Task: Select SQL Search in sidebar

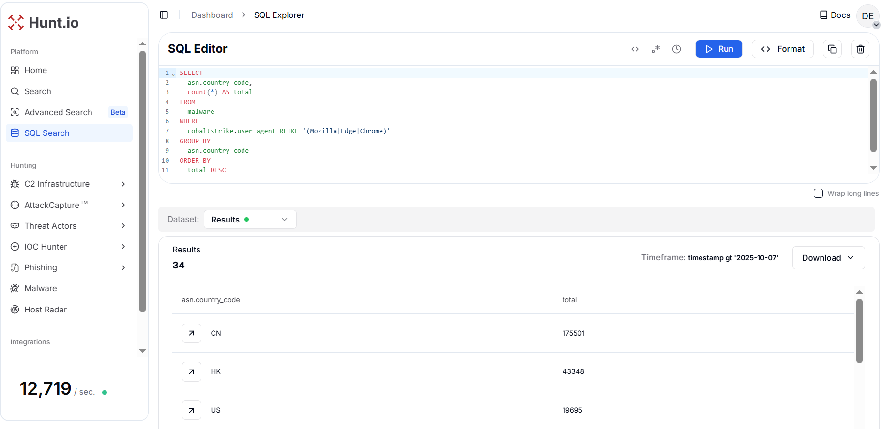Action: 69,133
